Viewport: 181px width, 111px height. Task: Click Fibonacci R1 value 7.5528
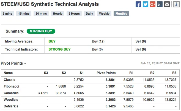(x=128, y=86)
